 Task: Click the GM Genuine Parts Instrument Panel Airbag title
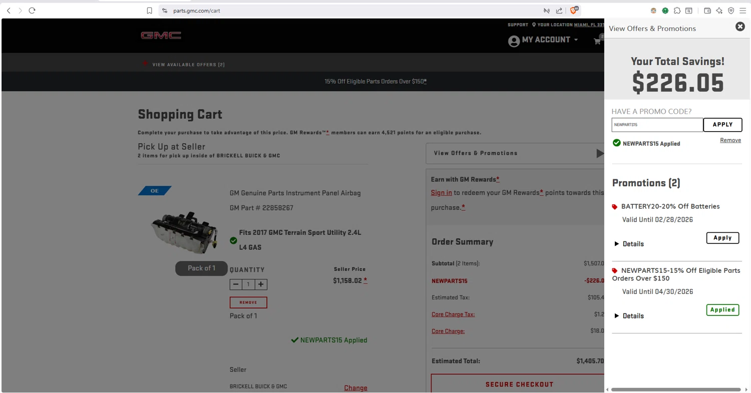[x=295, y=193]
